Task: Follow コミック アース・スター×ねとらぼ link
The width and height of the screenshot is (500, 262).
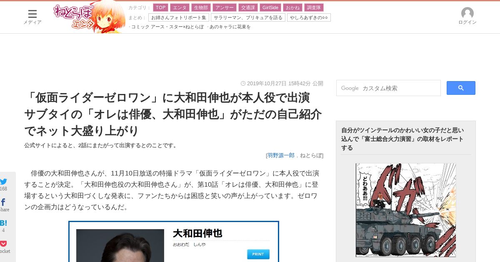Action: tap(167, 27)
